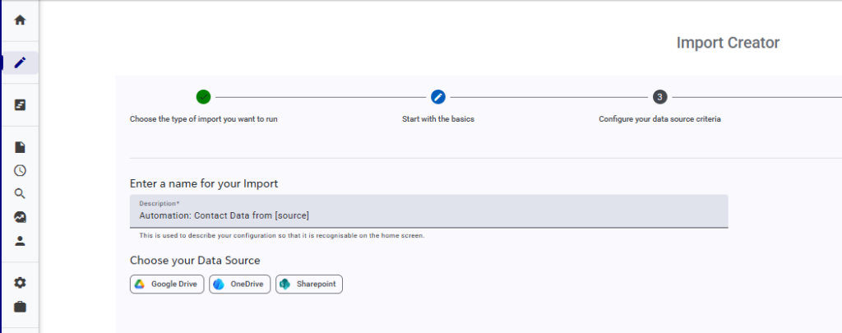This screenshot has width=842, height=333.
Task: Open the analytics chart icon in sidebar
Action: click(20, 217)
